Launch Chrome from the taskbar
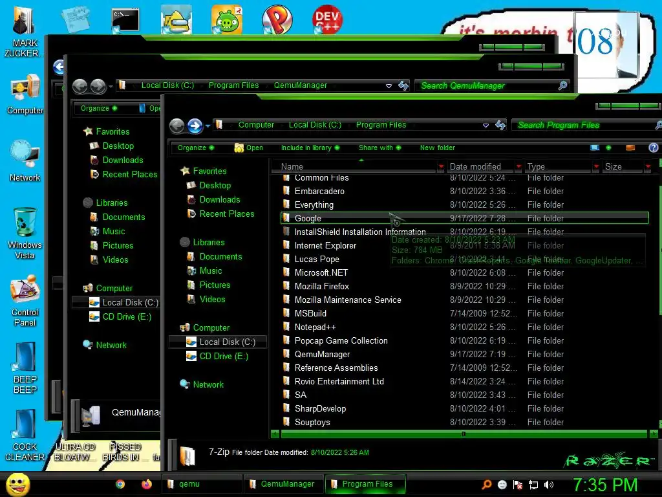The width and height of the screenshot is (662, 497). click(x=120, y=484)
